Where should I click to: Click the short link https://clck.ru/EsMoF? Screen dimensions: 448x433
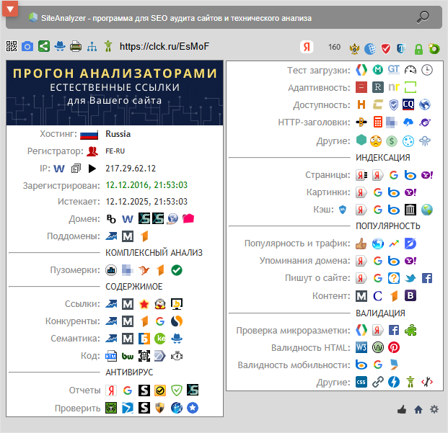pyautogui.click(x=164, y=47)
